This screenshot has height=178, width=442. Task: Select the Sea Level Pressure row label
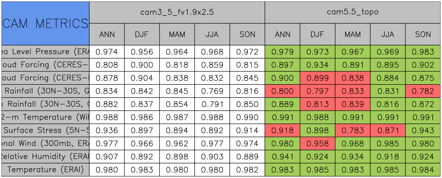point(45,52)
